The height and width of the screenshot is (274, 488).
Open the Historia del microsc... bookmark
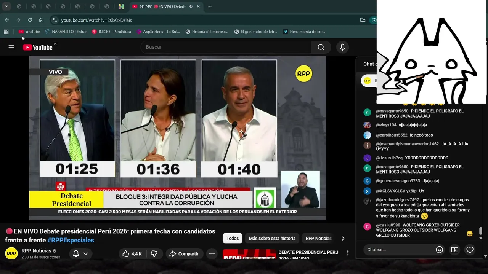[207, 32]
